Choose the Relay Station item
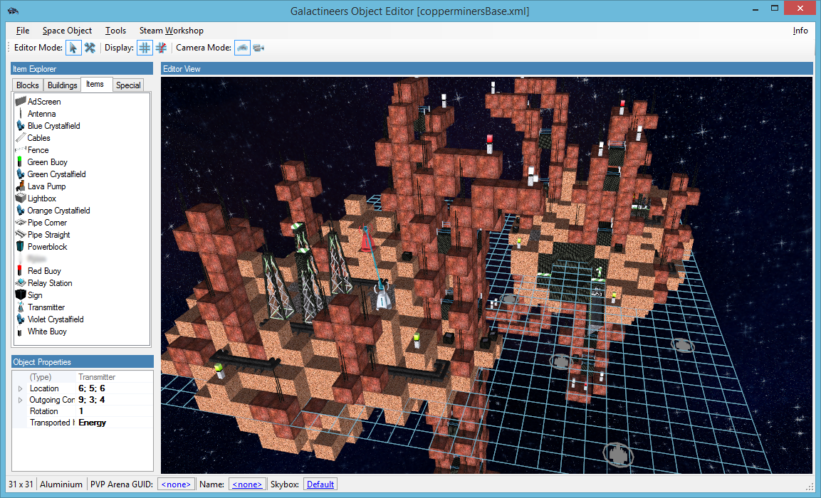The width and height of the screenshot is (821, 498). 49,283
